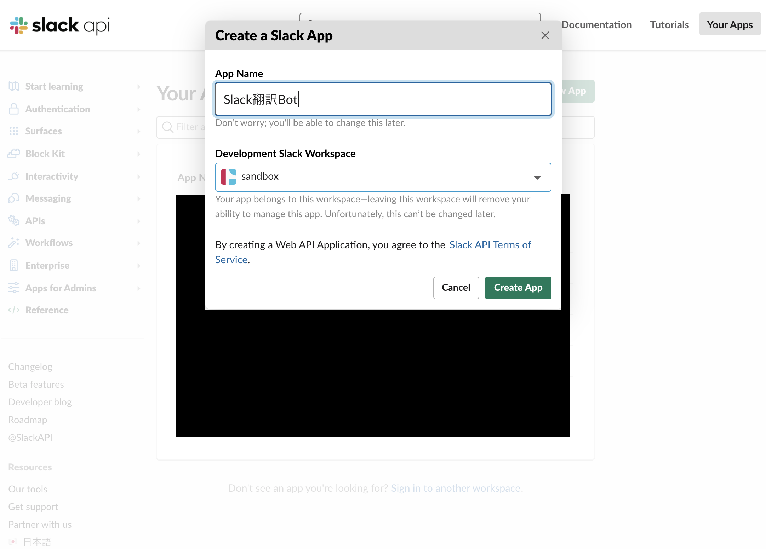
Task: Open Reference in sidebar
Action: 47,310
